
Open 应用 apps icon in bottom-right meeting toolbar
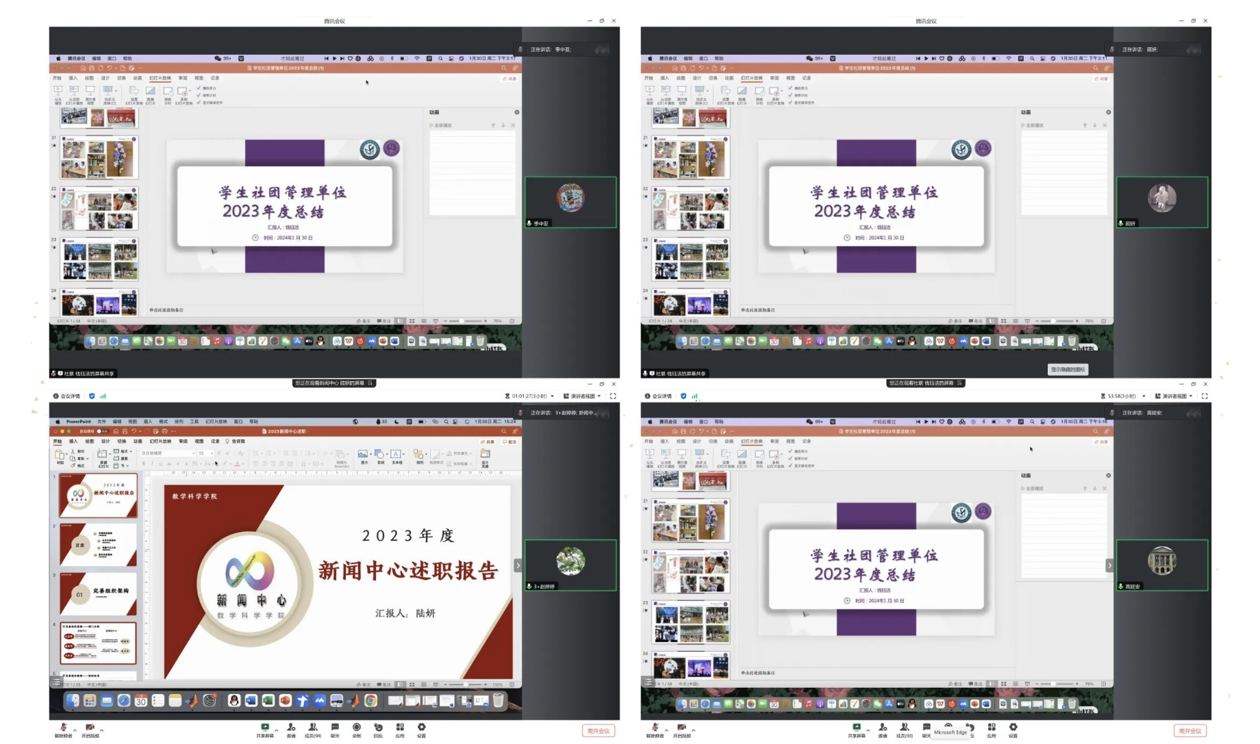[991, 728]
